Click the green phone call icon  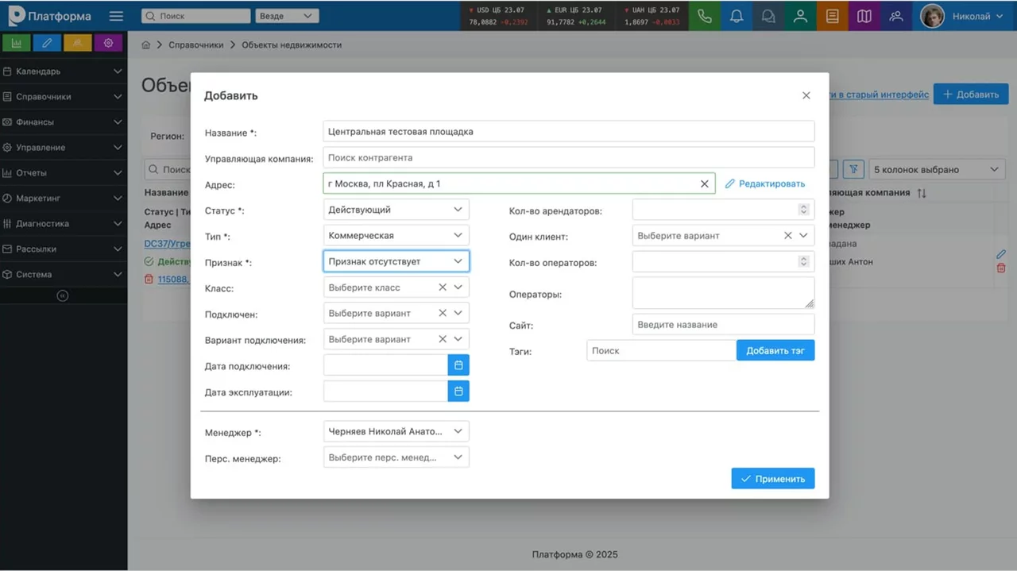[x=704, y=16]
